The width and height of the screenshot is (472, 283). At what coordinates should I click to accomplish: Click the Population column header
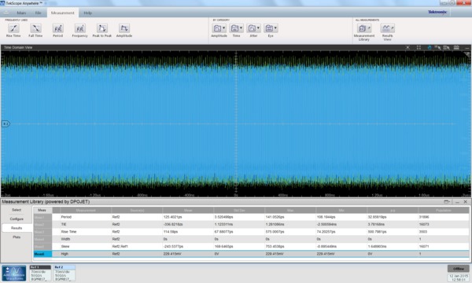444,210
